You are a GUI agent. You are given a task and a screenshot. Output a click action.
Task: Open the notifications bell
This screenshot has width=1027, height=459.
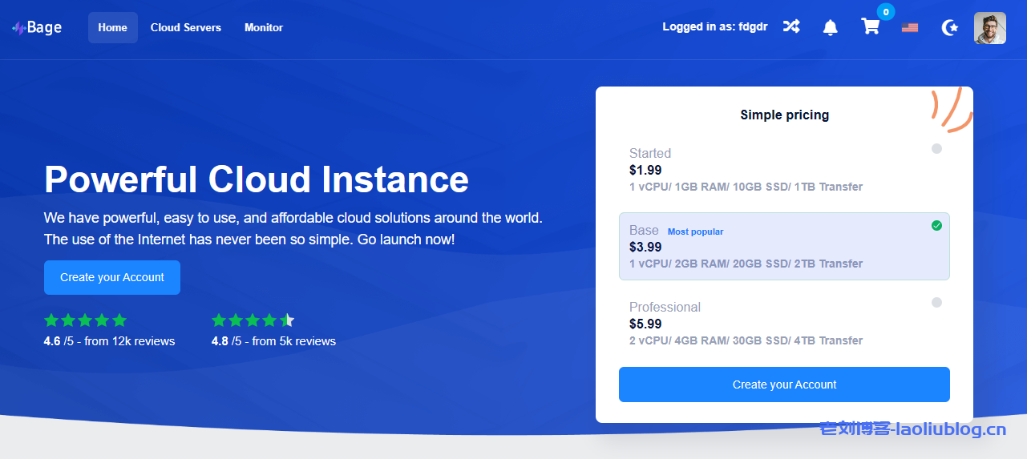coord(831,27)
